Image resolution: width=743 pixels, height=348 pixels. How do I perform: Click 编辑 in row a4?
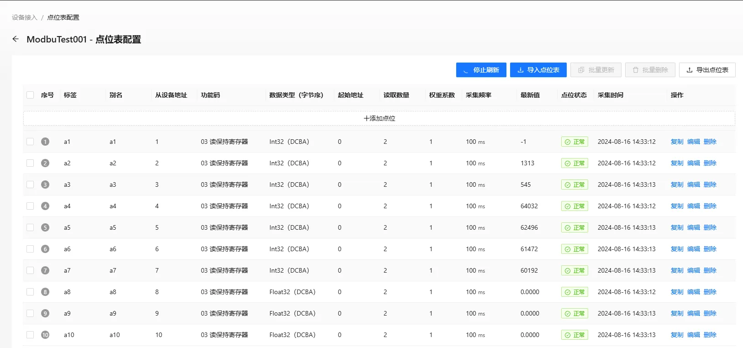[693, 206]
